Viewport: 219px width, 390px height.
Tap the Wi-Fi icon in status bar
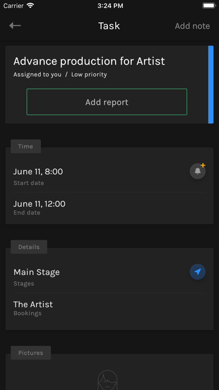click(x=31, y=6)
